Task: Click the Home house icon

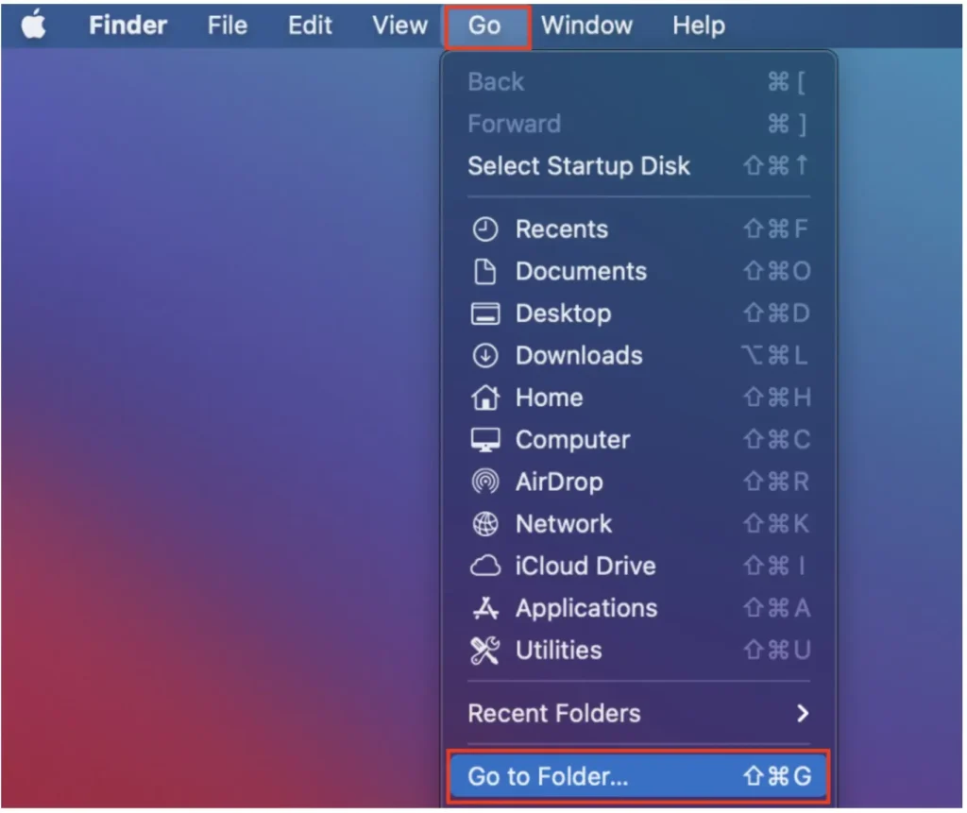Action: pyautogui.click(x=484, y=398)
